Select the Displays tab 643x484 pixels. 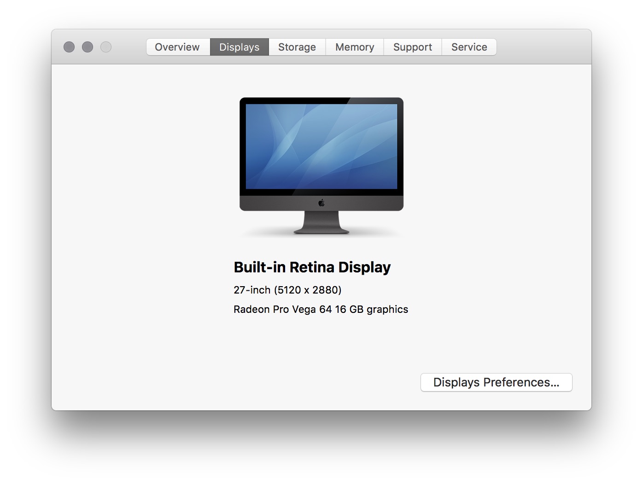240,47
